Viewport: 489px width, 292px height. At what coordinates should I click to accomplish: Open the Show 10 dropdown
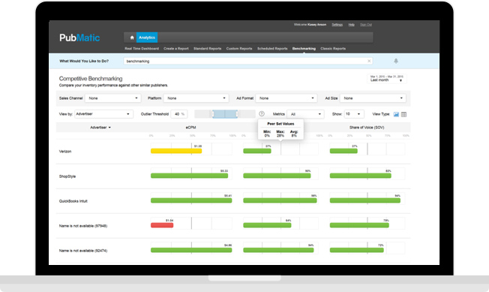click(354, 114)
